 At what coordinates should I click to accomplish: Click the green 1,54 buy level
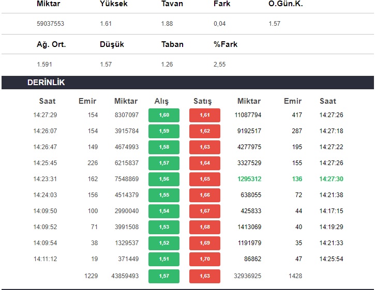[x=164, y=211]
